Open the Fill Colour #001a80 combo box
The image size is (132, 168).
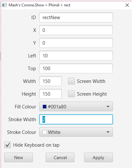coord(76,106)
